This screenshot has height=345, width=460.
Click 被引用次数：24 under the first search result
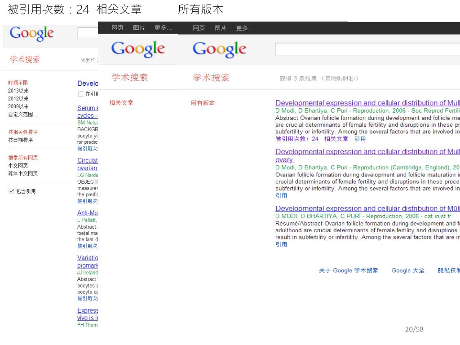coord(297,139)
